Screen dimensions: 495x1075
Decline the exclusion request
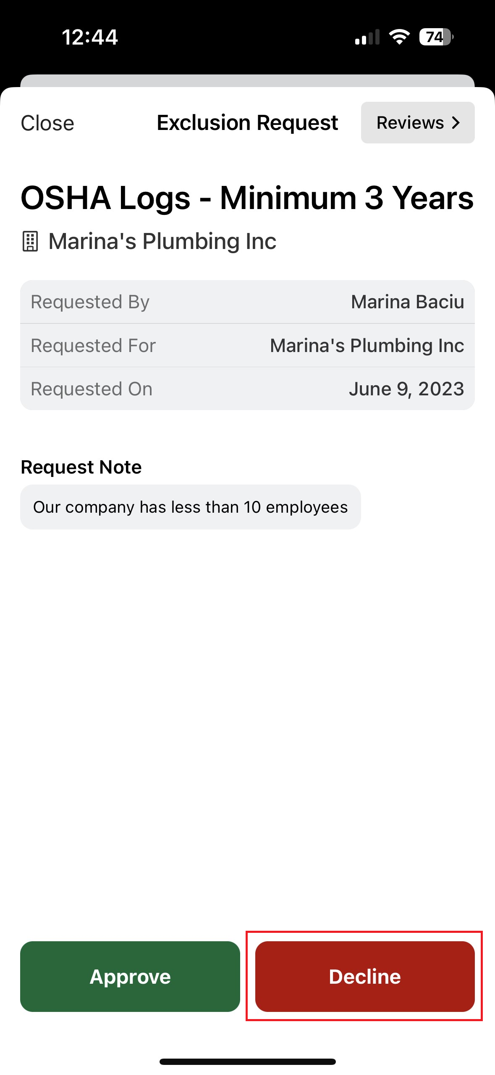(x=364, y=976)
